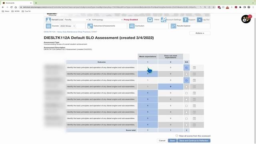Screen dimensions: 256x144
Task: Click the Outcome column header
Action: point(102,62)
